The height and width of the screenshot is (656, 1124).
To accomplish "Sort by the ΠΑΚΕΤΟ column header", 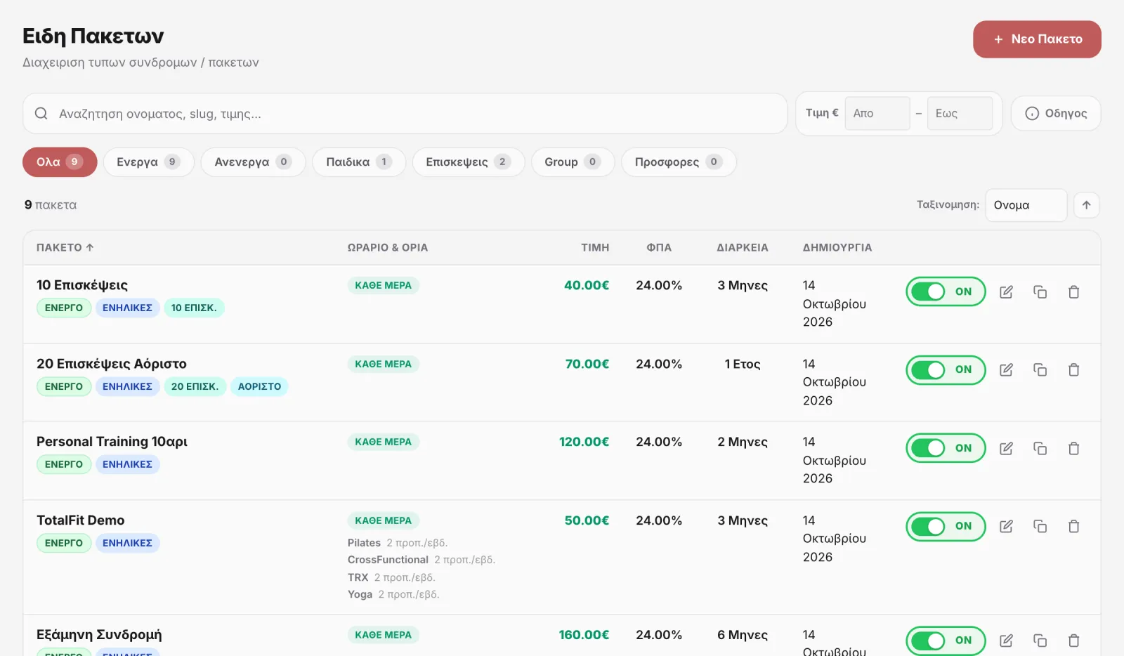I will click(x=65, y=247).
